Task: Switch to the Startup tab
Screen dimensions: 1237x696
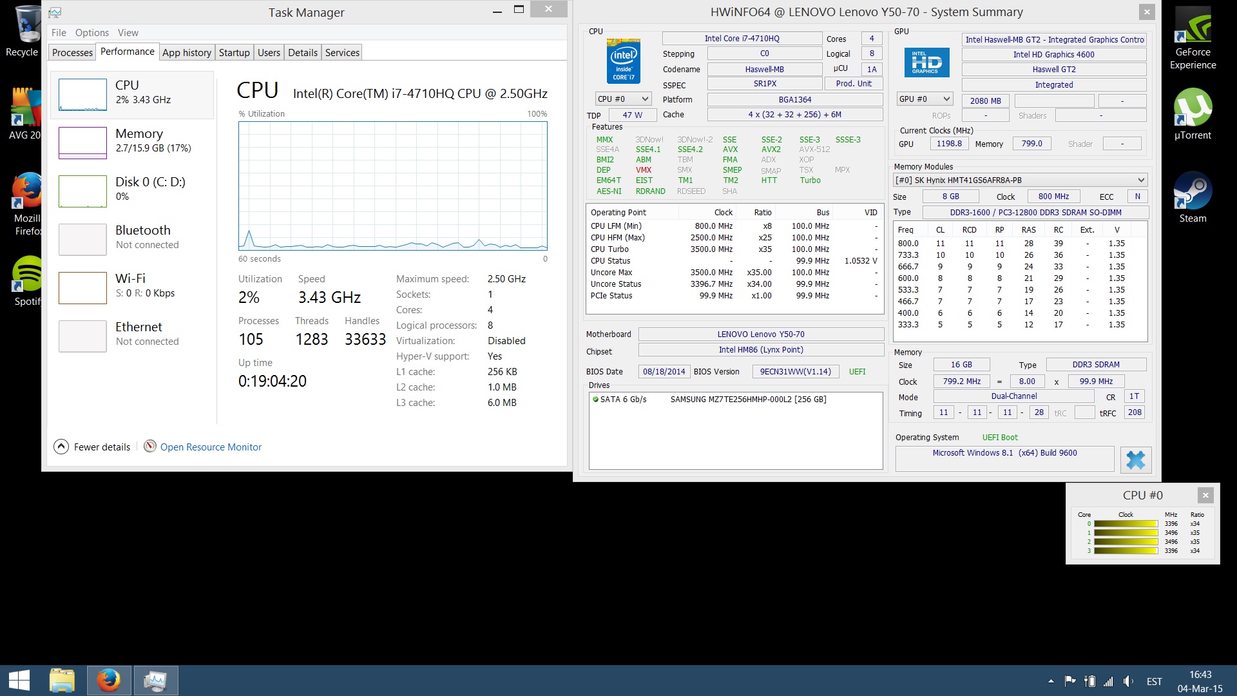Action: [x=234, y=52]
